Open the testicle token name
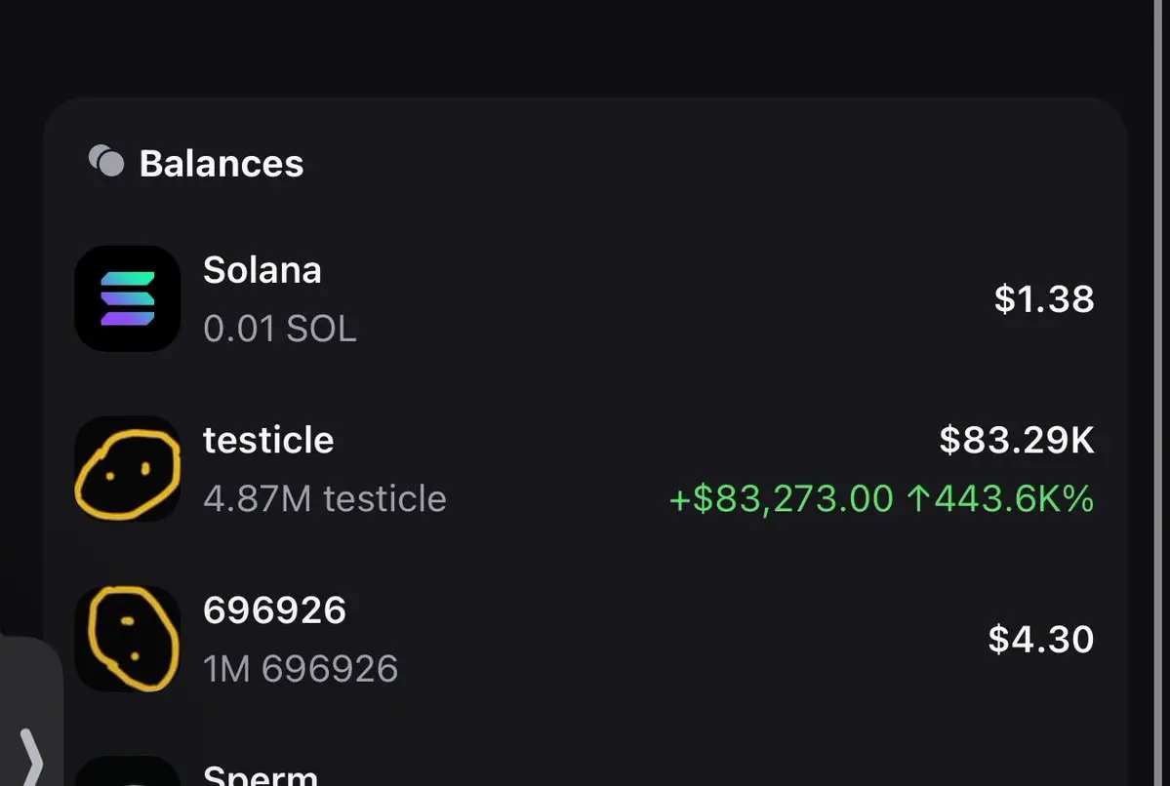Image resolution: width=1170 pixels, height=786 pixels. pyautogui.click(x=268, y=441)
